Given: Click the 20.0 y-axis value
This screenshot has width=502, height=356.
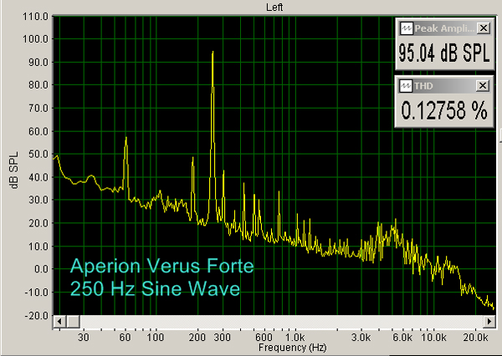Looking at the screenshot, I should (38, 223).
